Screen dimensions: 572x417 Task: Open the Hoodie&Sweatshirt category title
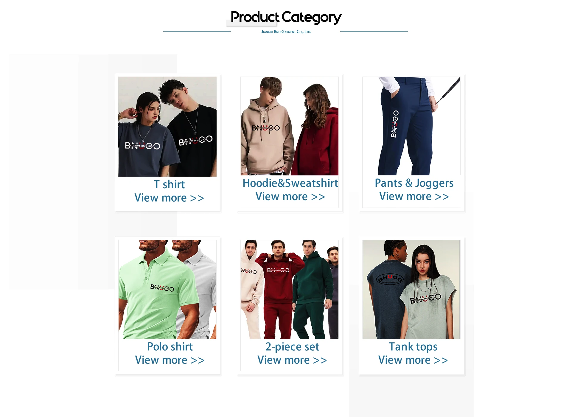click(290, 183)
